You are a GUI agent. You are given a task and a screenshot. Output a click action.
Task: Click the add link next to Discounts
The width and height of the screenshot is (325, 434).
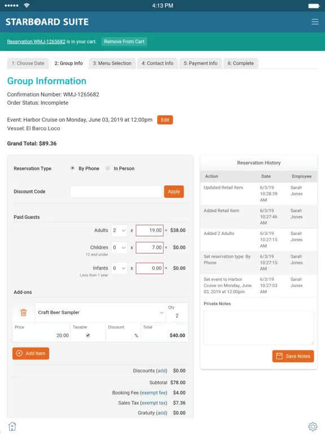(162, 371)
